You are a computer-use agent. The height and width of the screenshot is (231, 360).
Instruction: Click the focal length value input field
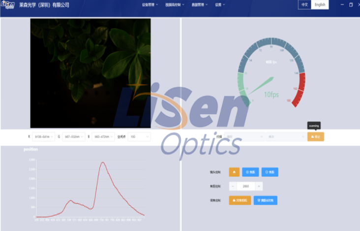click(x=246, y=186)
